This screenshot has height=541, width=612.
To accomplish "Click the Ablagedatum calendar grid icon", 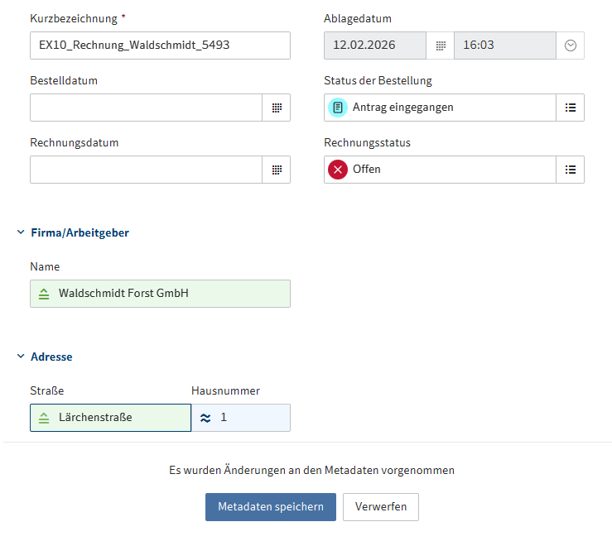I will coord(441,45).
